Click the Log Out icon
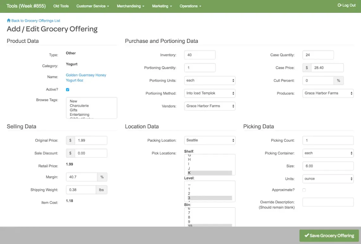Image resolution: width=361 pixels, height=244 pixels. coord(339,5)
